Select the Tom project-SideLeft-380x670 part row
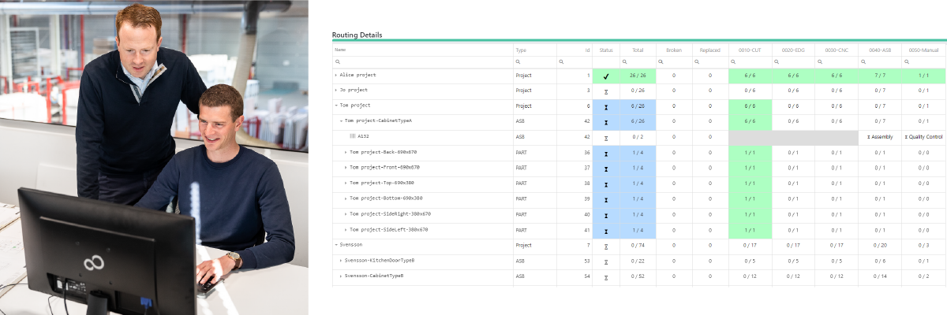 [x=388, y=230]
